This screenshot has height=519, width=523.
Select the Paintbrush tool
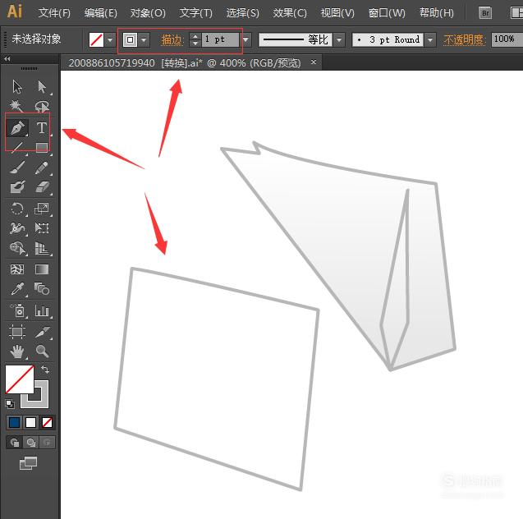tap(16, 168)
